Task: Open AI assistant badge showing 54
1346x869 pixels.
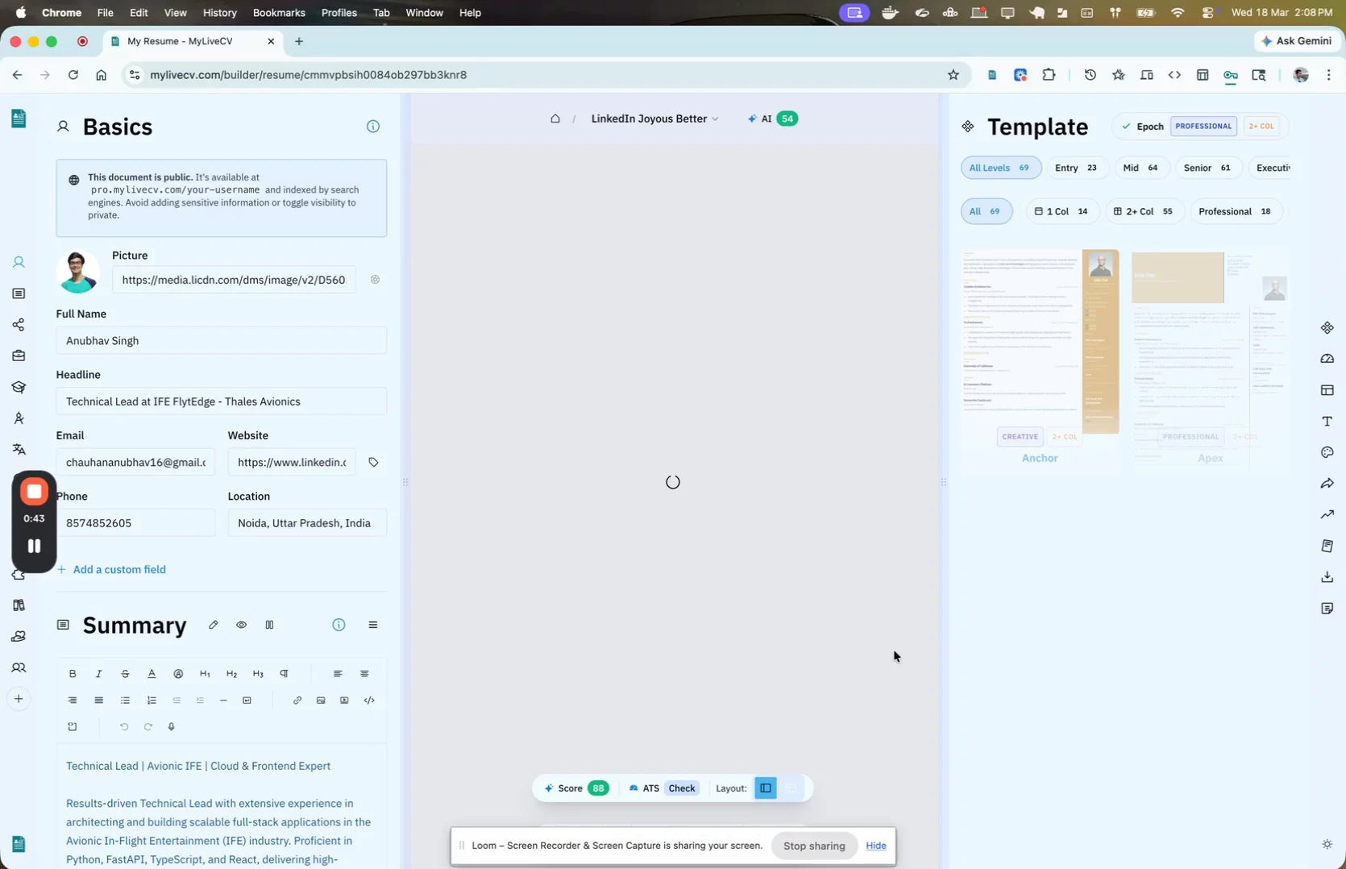Action: point(772,118)
